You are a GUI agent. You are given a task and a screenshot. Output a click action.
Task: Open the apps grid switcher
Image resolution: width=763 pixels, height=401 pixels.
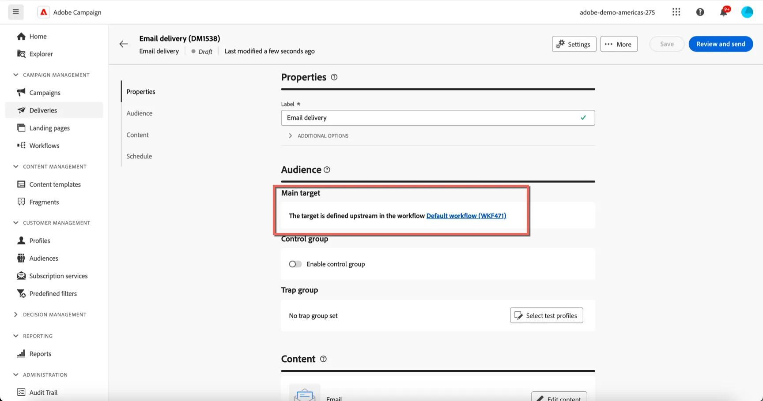click(x=676, y=12)
